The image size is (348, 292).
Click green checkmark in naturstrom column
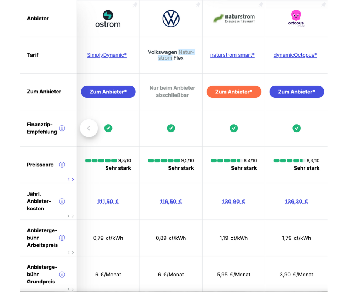click(x=234, y=128)
